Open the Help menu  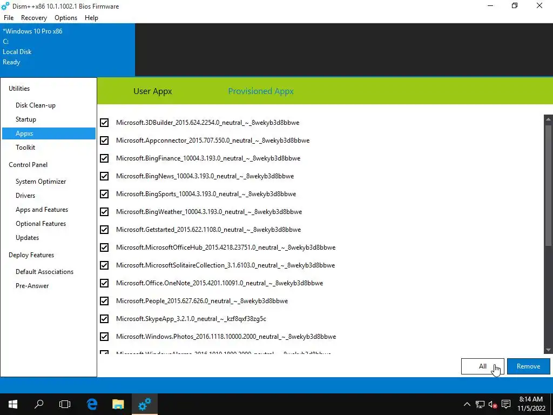tap(91, 18)
